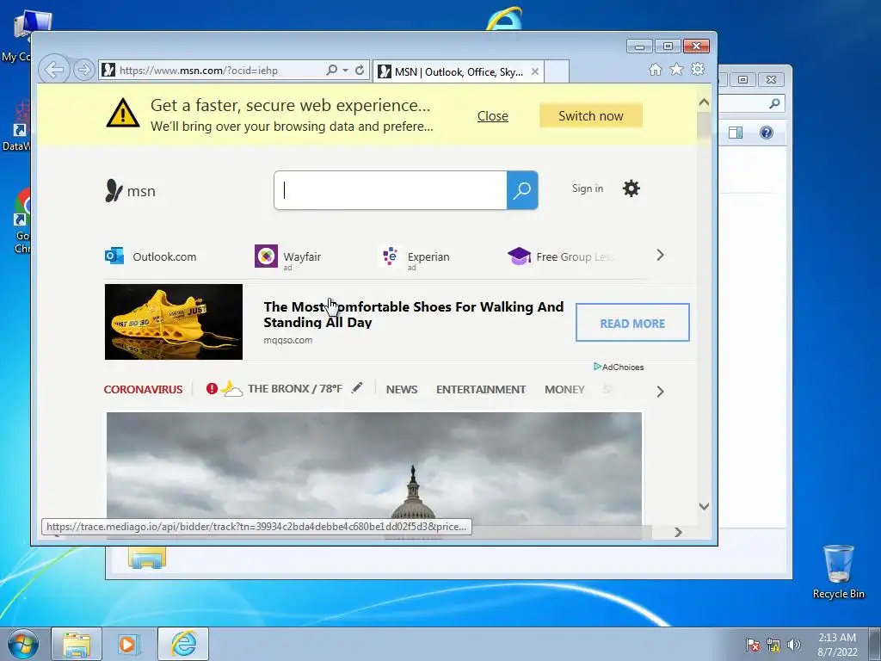
Task: Click the yellow sneaker ad thumbnail
Action: point(174,322)
